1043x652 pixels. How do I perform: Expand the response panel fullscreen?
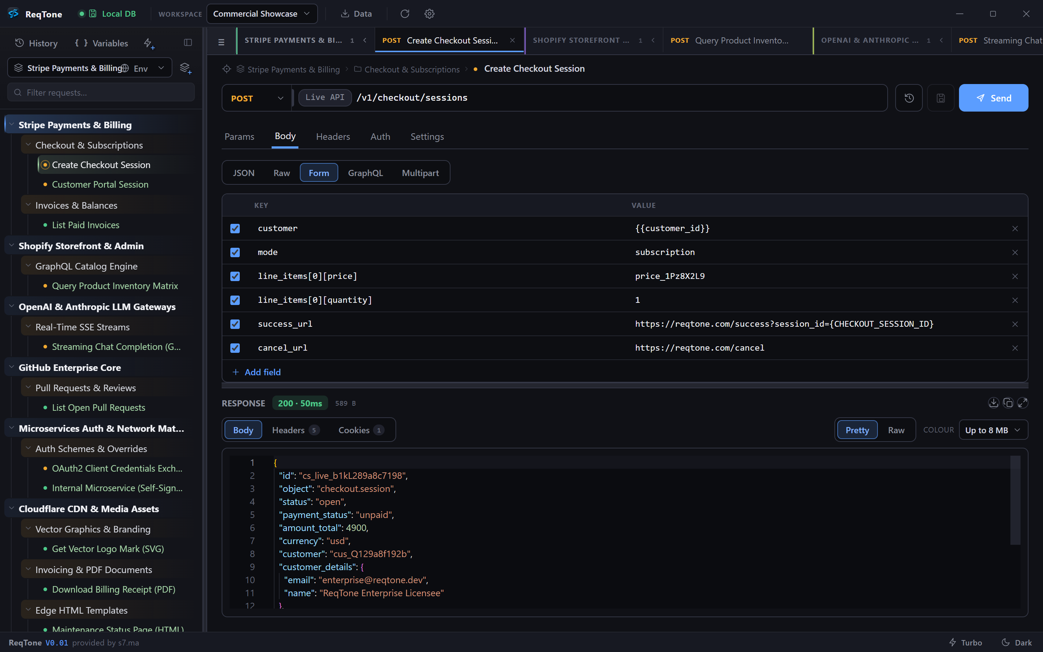[1022, 403]
